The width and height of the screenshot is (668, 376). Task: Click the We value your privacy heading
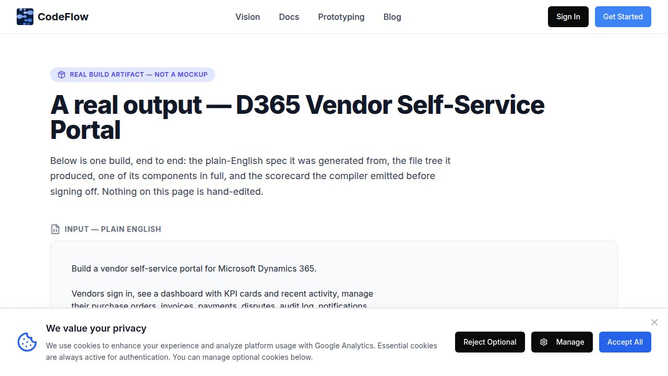coord(96,328)
